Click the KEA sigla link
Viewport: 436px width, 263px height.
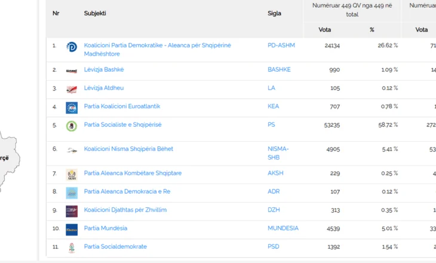point(274,106)
